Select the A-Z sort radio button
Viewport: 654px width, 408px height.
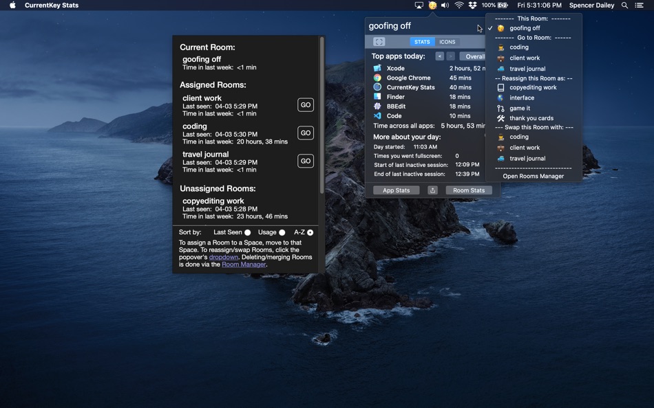tap(310, 233)
